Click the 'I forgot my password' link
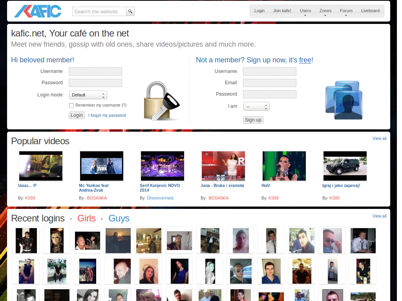Screen dimensions: 402x301 pos(107,115)
